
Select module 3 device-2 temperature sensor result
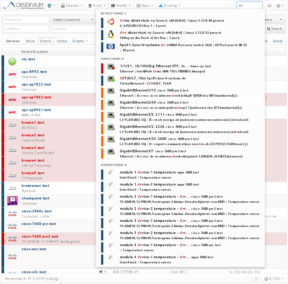point(180,235)
